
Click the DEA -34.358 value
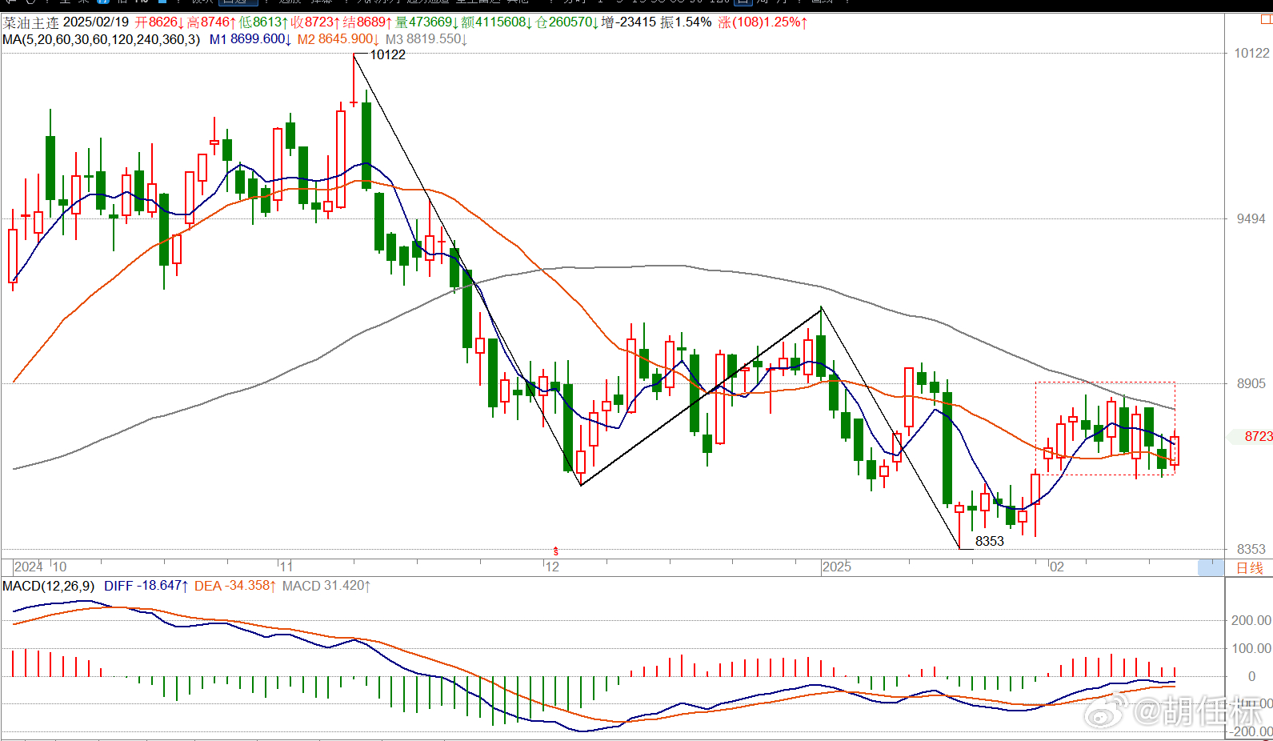pos(235,586)
